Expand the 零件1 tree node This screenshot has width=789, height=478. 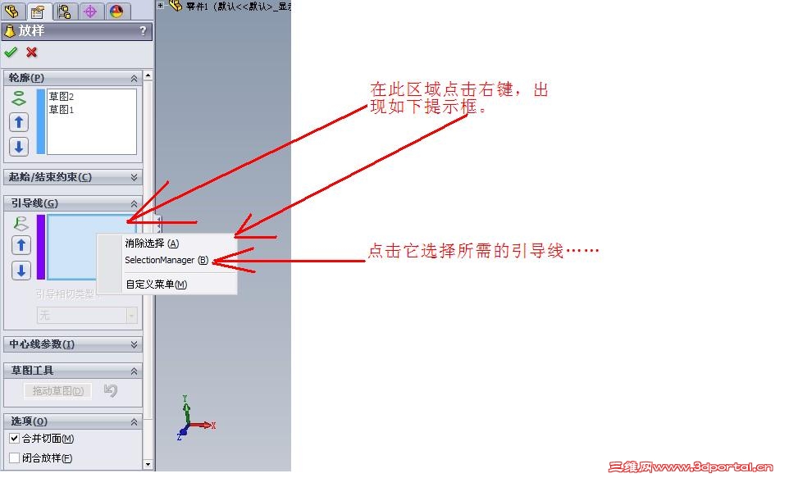click(x=160, y=5)
